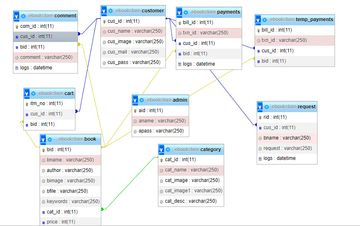Image resolution: width=360 pixels, height=226 pixels.
Task: Select the 'ebookstore book' table title
Action: (77, 139)
